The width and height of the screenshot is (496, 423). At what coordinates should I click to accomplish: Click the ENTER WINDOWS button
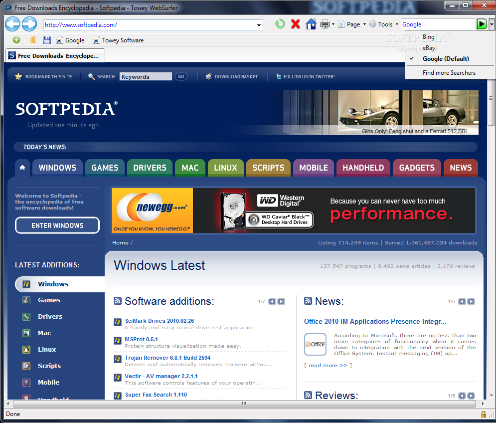(x=57, y=225)
